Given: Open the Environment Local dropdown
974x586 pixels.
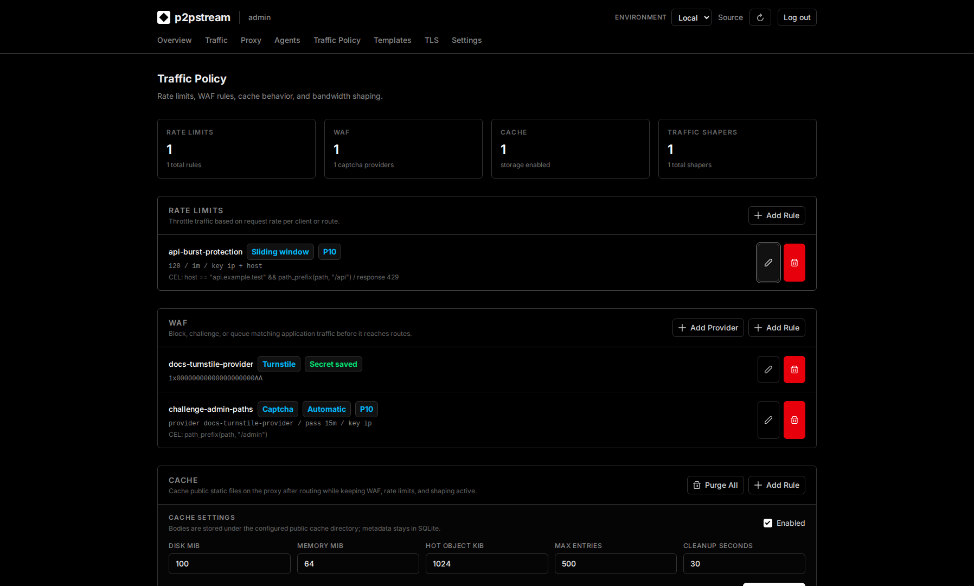Looking at the screenshot, I should (691, 17).
